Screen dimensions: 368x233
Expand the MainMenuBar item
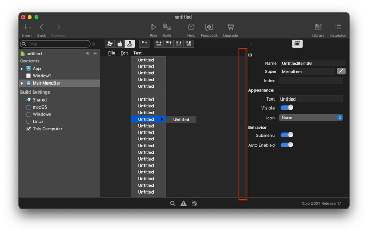(x=22, y=83)
